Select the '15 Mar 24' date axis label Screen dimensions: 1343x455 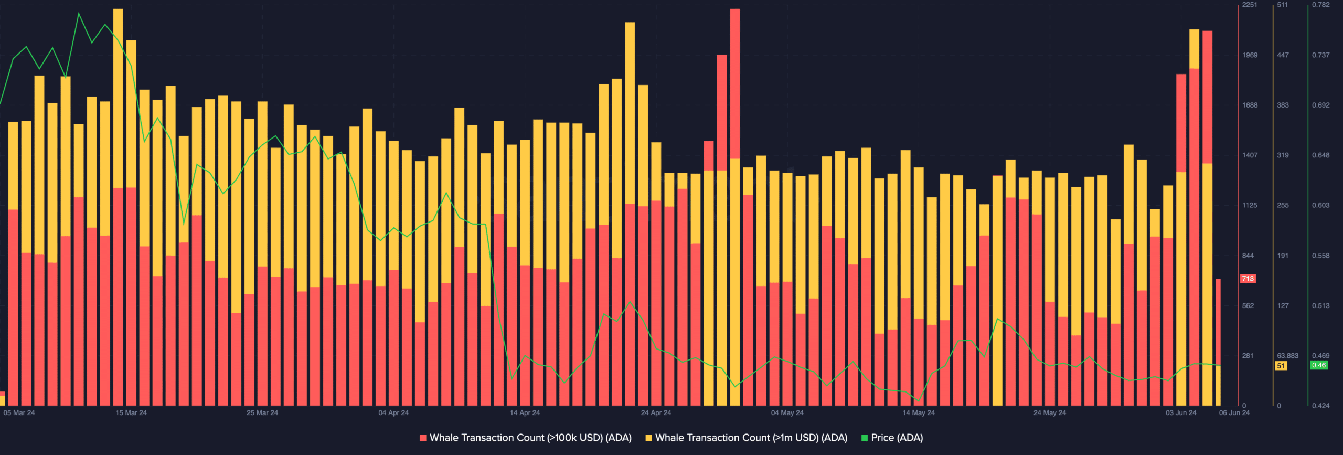click(131, 413)
